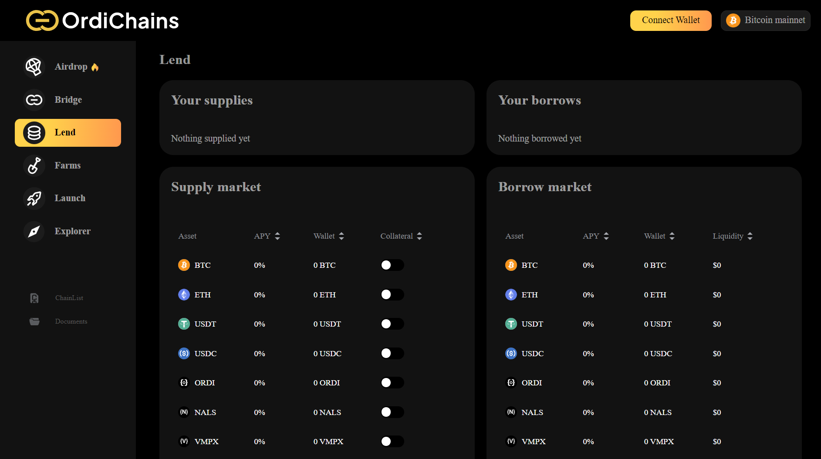Click the 'Nothing supplied yet' text
Screen dimensions: 821x459
tap(210, 138)
